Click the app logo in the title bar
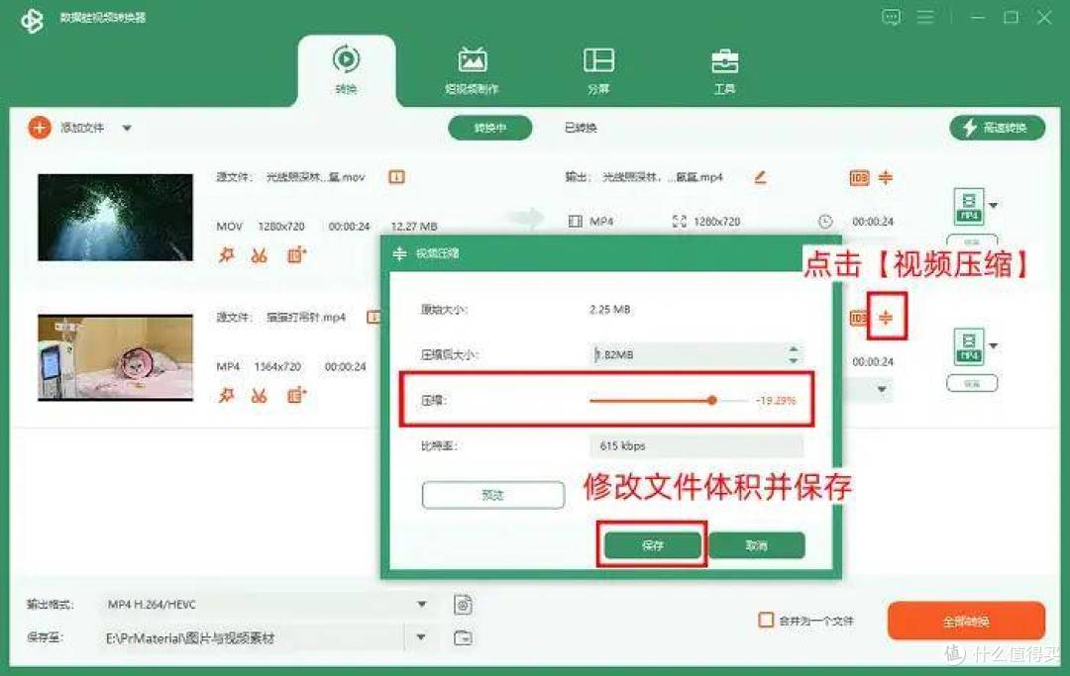 click(32, 21)
